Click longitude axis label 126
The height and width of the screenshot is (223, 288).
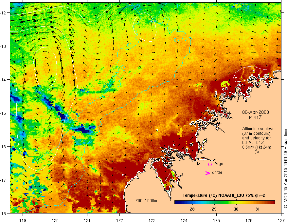click(x=249, y=220)
